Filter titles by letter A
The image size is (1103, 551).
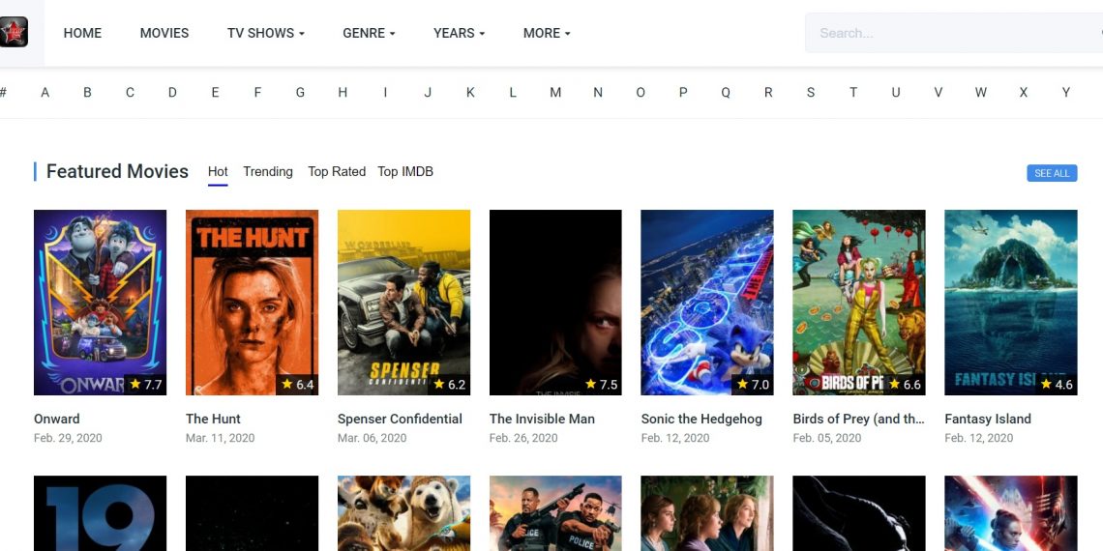(45, 92)
